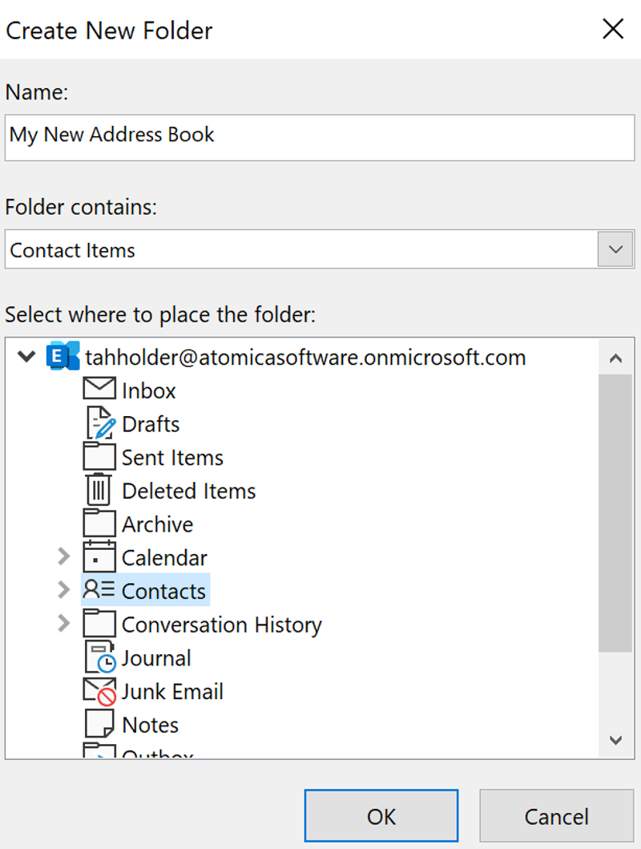Click the OK button
The image size is (641, 849).
(x=381, y=815)
